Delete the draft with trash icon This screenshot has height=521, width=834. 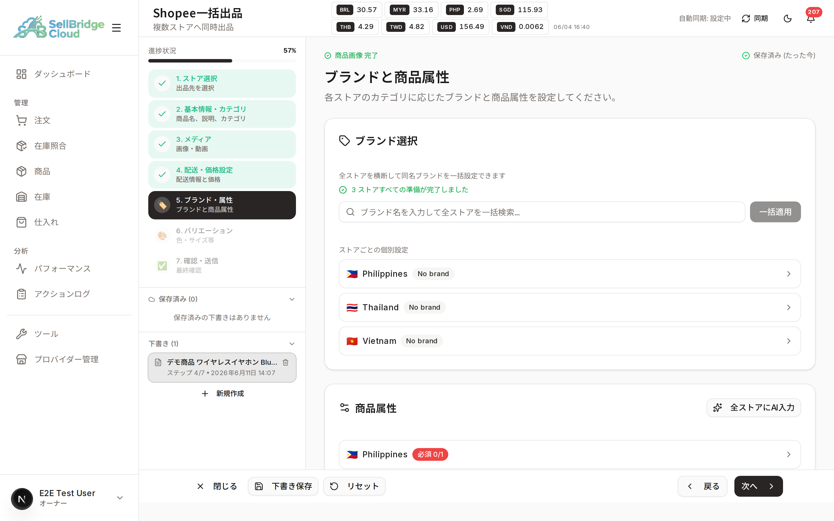285,362
